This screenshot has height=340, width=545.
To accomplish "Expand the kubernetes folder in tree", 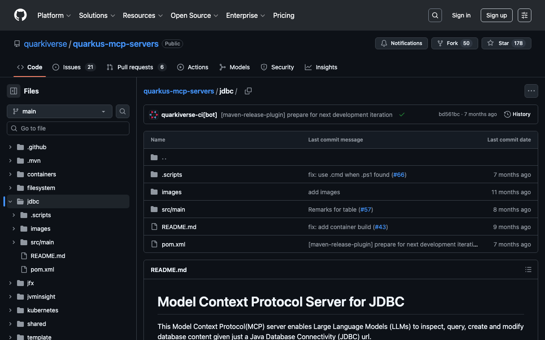I will pos(10,310).
